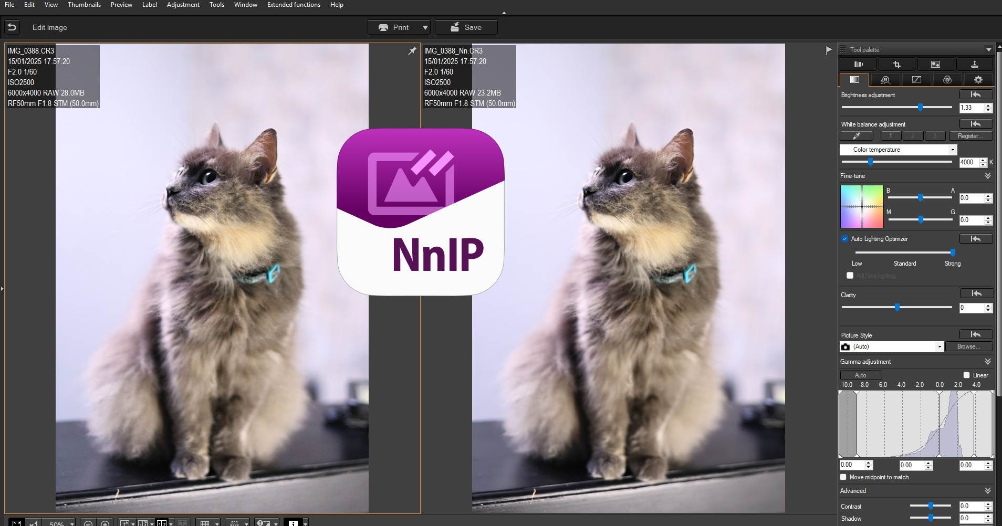
Task: Expand the left side panel arrow
Action: tap(2, 289)
